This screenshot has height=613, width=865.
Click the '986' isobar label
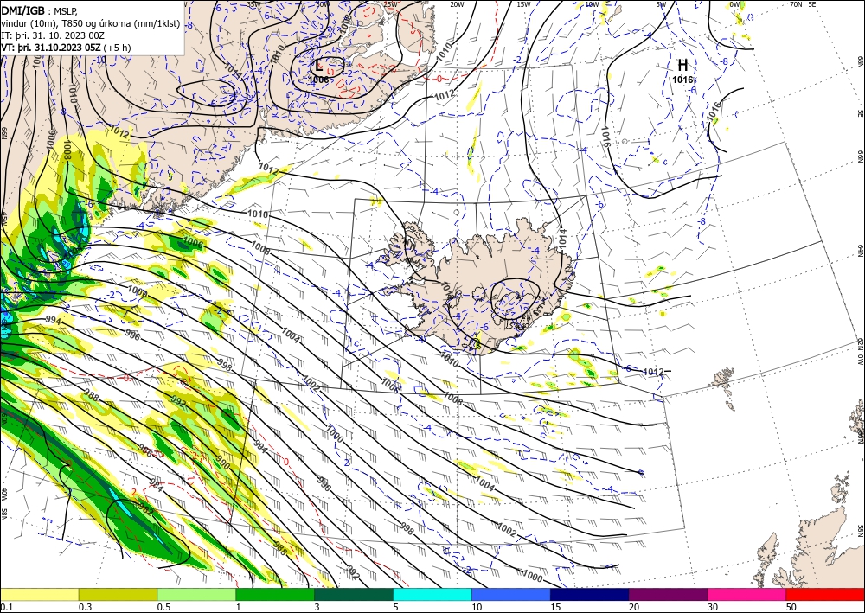(144, 451)
